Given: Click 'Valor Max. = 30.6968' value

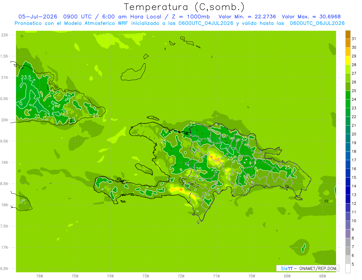Looking at the screenshot, I should coord(311,17).
